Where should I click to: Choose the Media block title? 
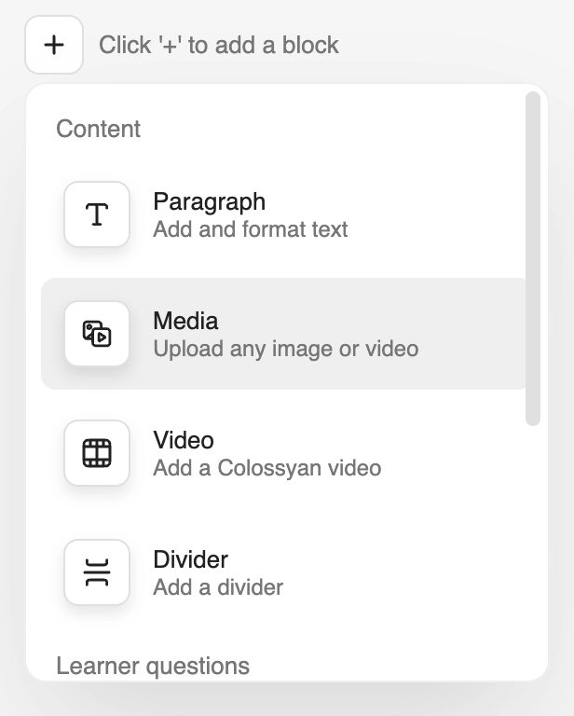point(185,321)
